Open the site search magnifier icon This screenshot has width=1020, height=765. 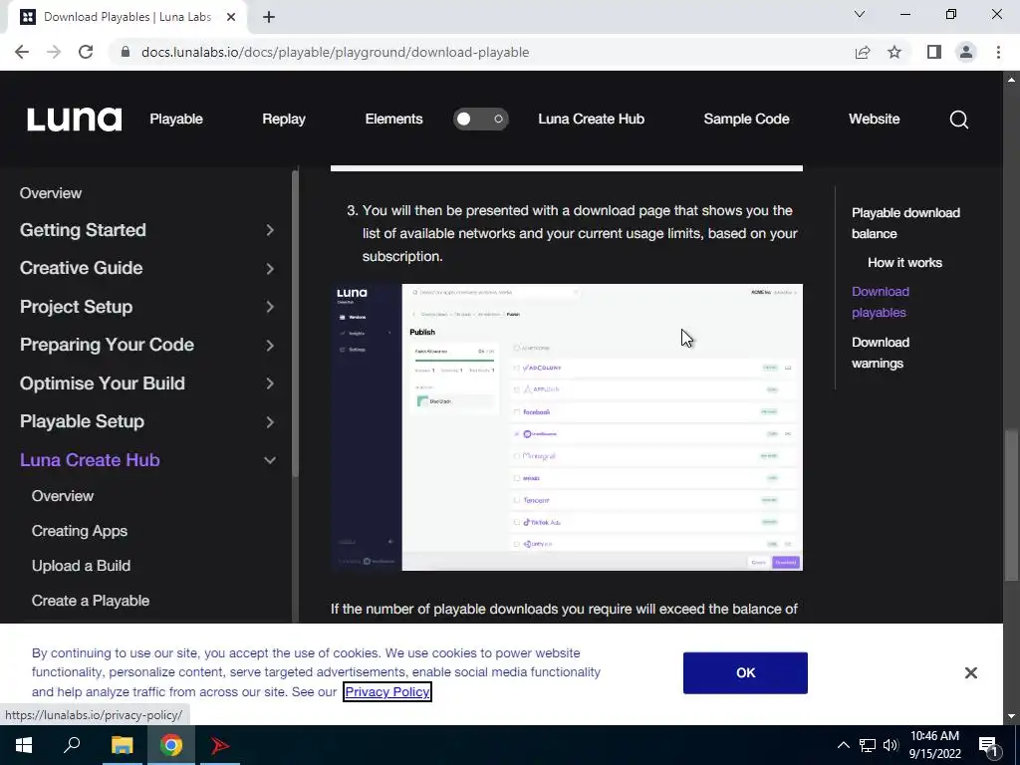[959, 120]
